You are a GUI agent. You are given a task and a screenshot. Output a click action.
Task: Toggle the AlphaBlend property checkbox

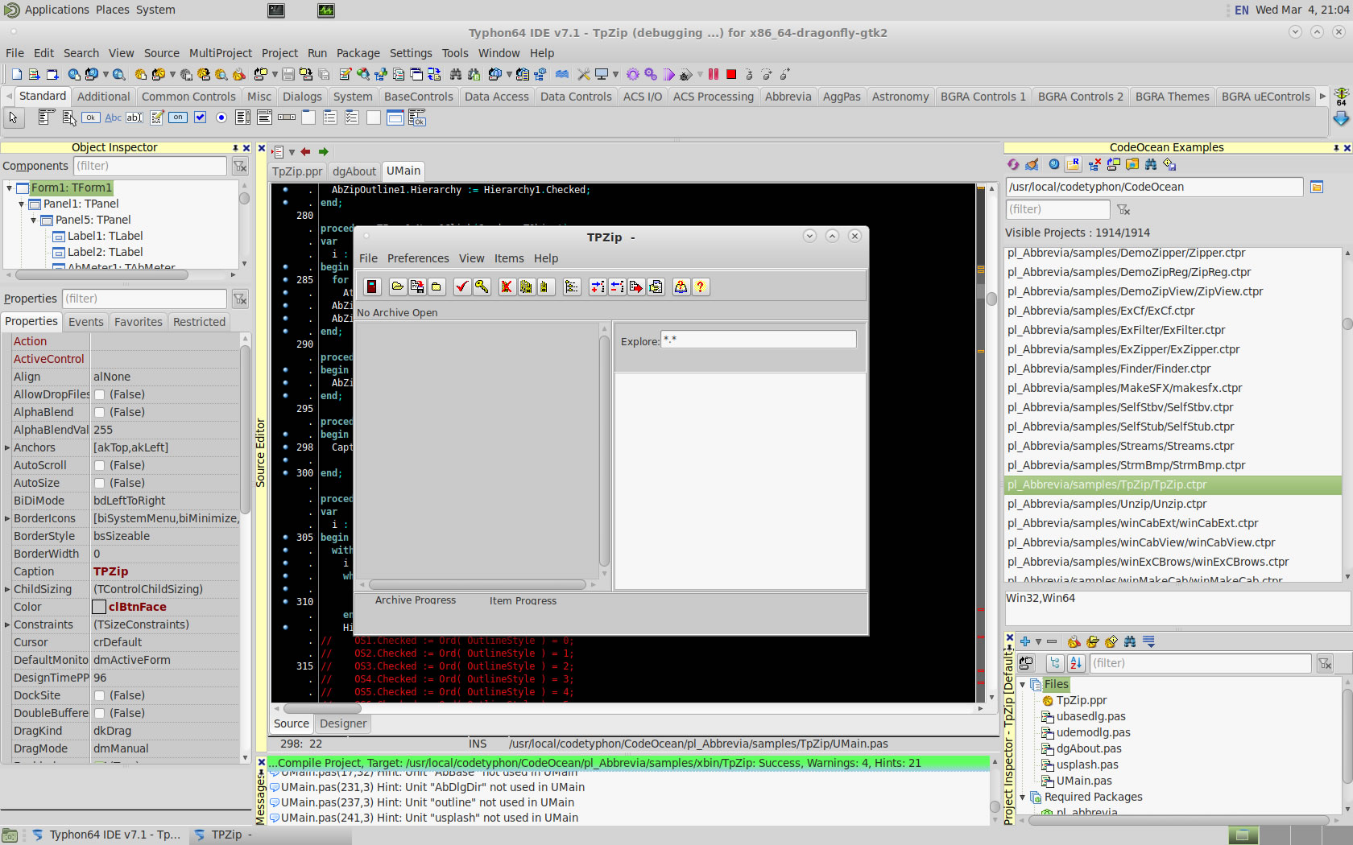pos(100,412)
